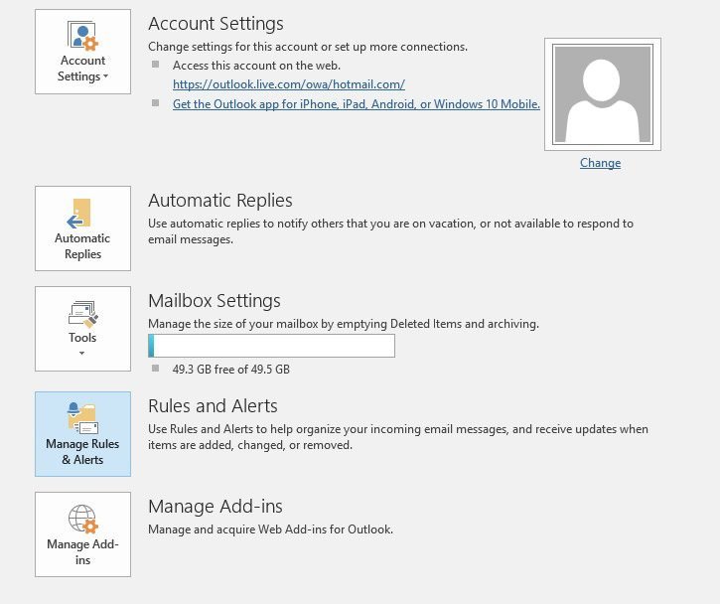Screen dimensions: 720x604
Task: Click the Account Settings heading
Action: (x=216, y=24)
